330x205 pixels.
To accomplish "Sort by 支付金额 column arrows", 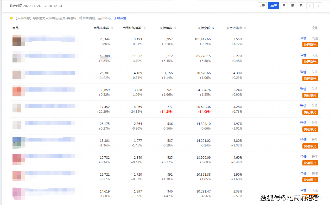I will point(213,28).
